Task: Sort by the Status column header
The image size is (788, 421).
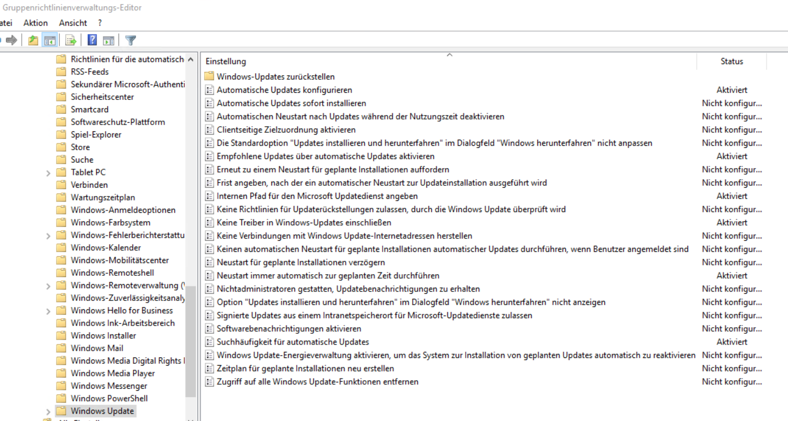Action: [732, 61]
